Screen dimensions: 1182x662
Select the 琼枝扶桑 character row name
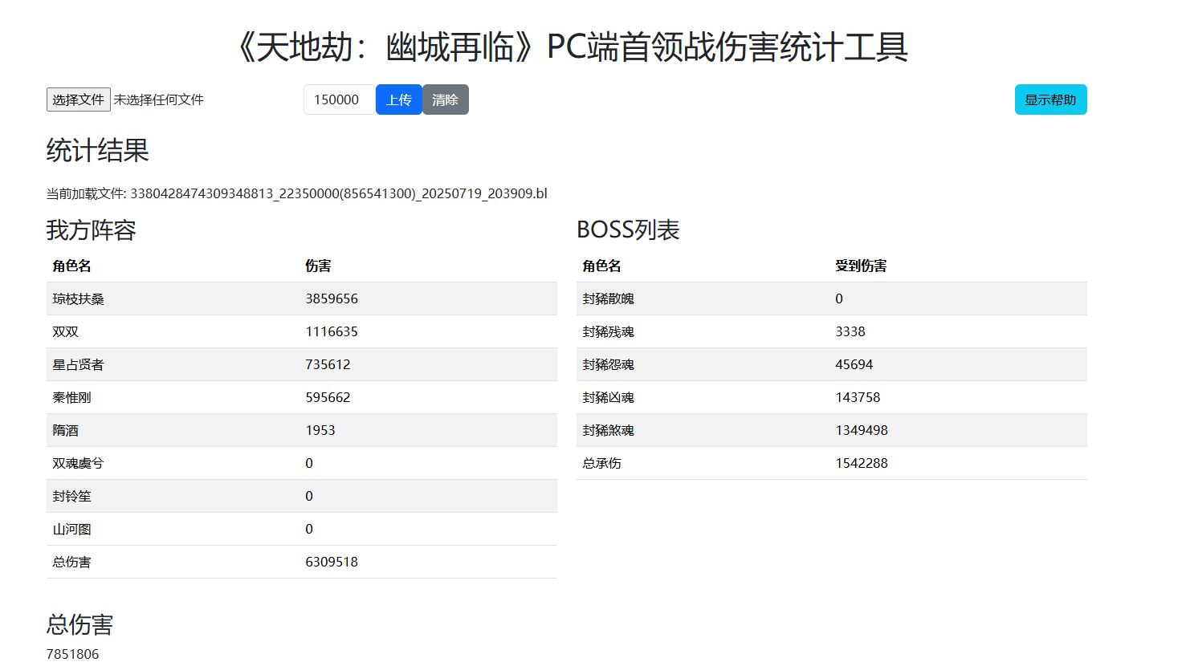point(79,299)
